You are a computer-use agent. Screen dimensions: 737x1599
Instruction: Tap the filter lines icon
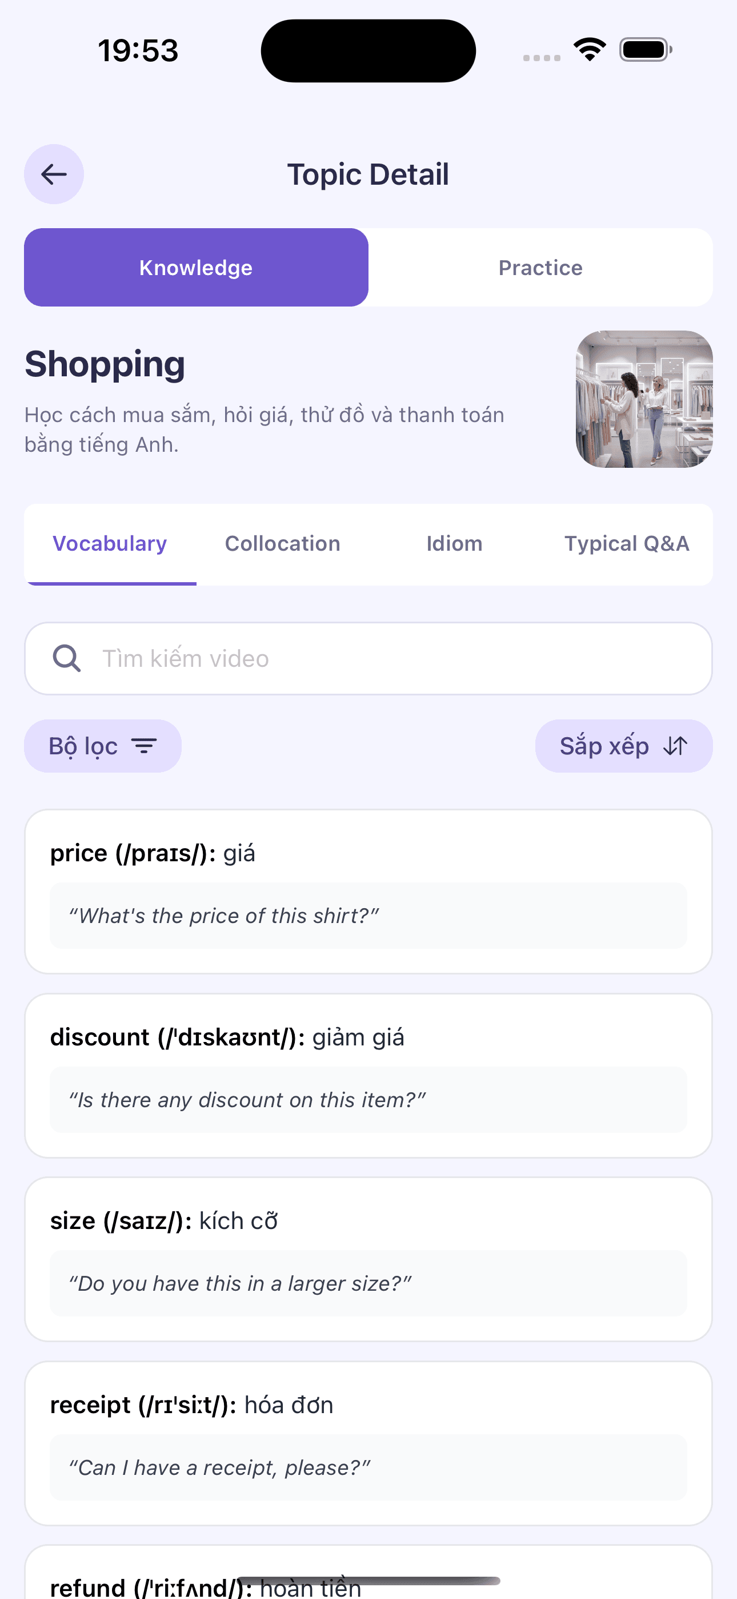tap(145, 746)
